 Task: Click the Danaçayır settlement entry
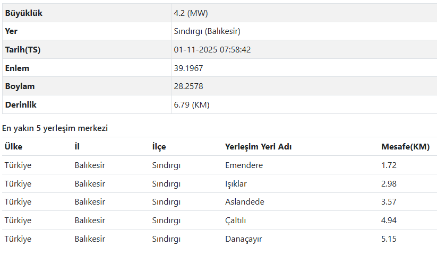244,239
